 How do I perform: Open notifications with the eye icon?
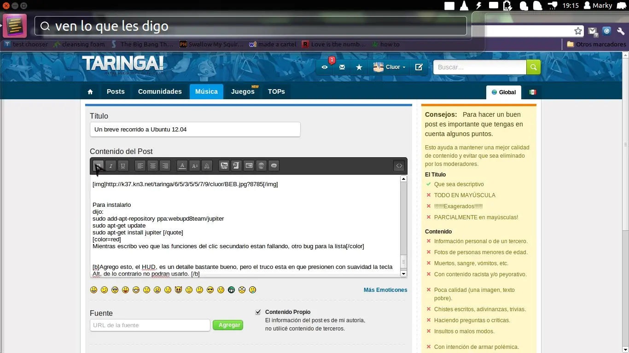tap(325, 67)
